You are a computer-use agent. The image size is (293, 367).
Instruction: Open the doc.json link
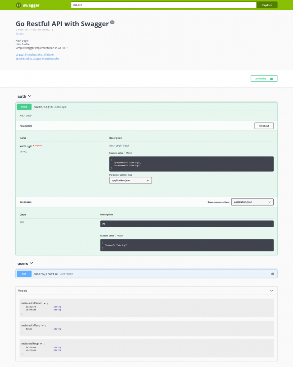(x=20, y=33)
